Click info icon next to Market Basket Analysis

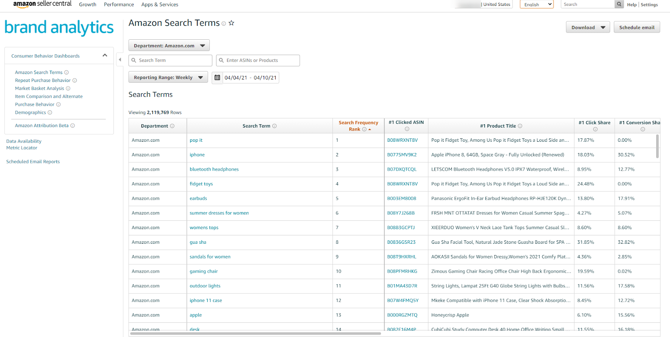68,88
